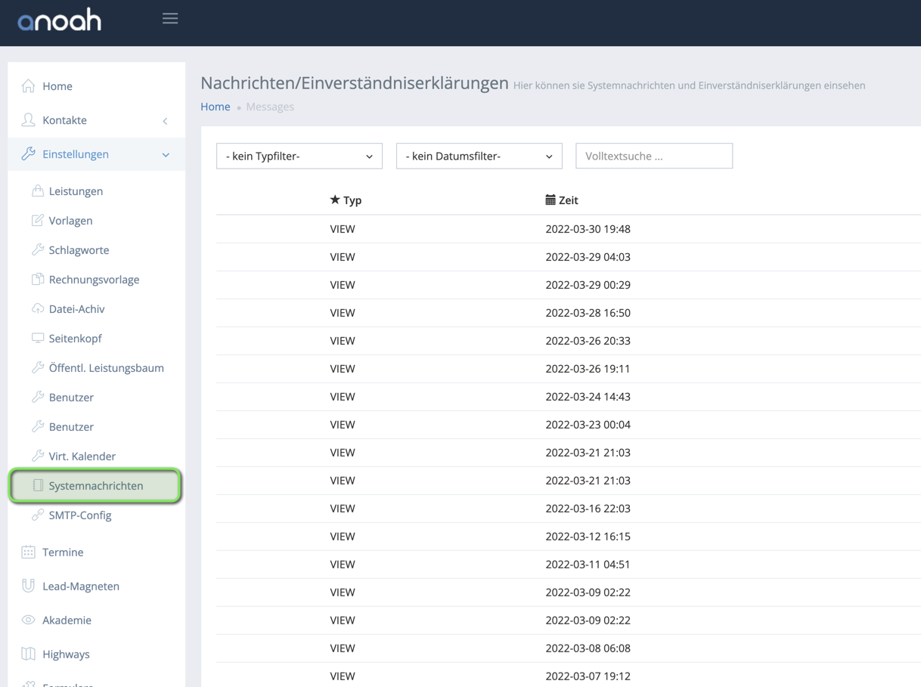Click the Highways map icon
The image size is (921, 687).
29,655
